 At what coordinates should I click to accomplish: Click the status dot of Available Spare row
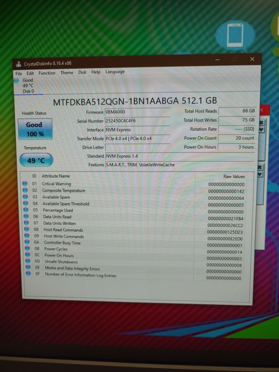pos(26,197)
